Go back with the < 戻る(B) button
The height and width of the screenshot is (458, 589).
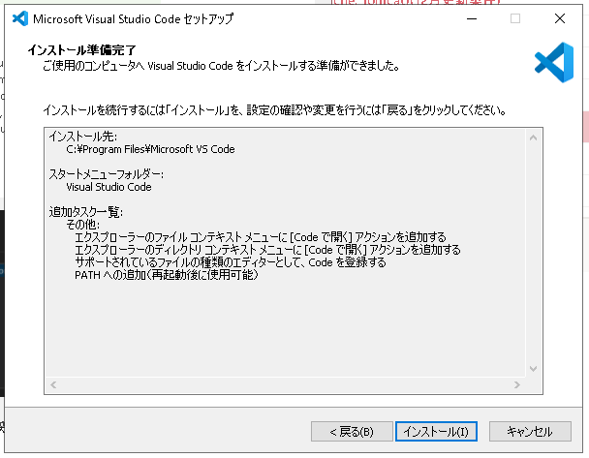[352, 431]
